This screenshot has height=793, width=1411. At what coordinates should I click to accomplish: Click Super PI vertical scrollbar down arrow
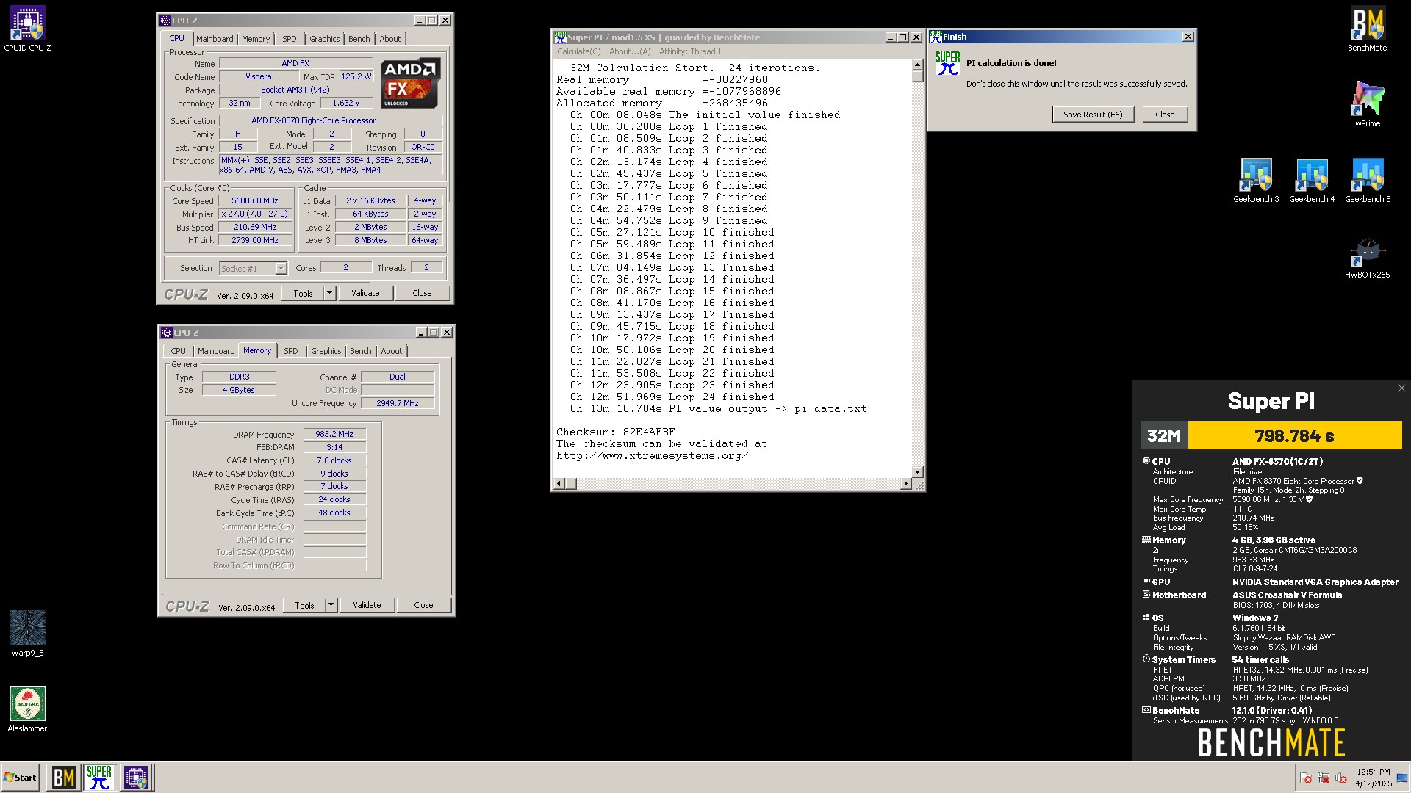[917, 471]
